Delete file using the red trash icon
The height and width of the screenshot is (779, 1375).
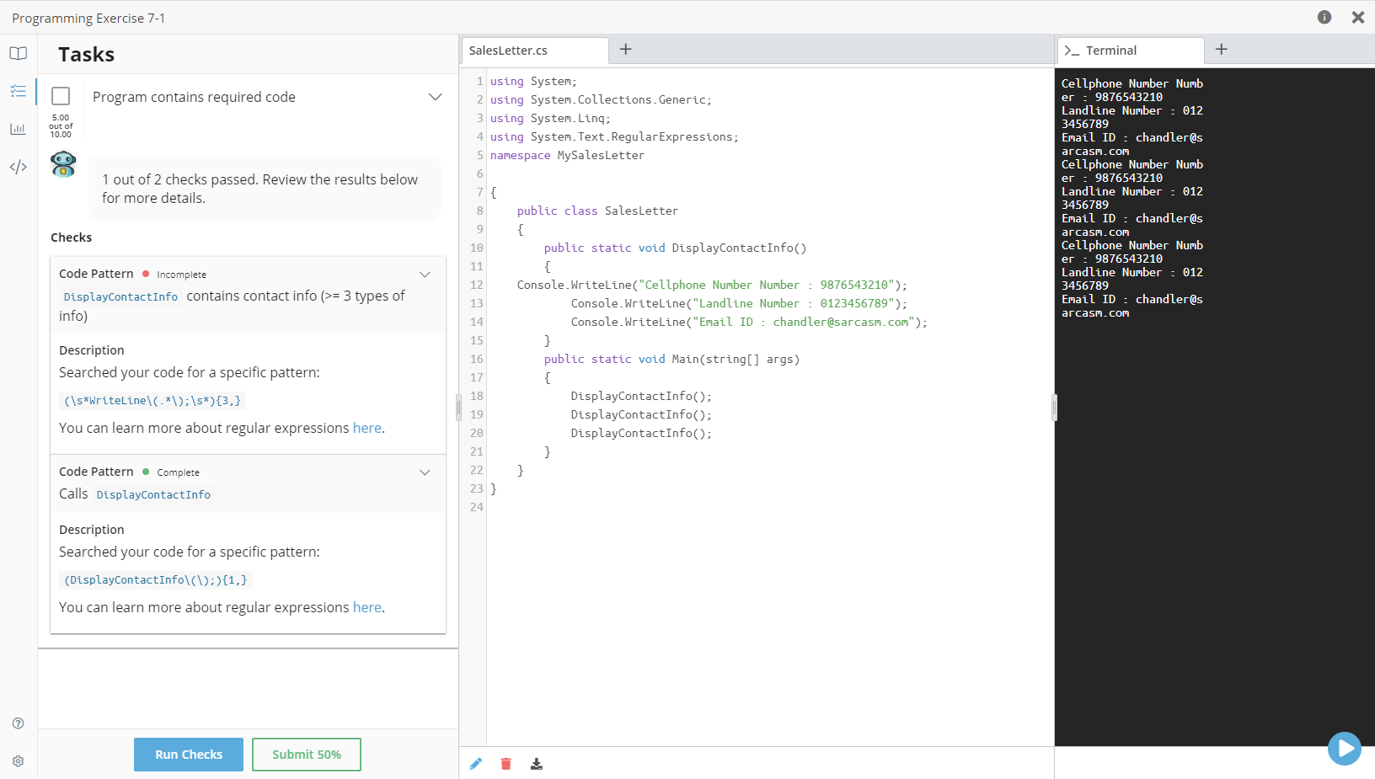click(506, 764)
